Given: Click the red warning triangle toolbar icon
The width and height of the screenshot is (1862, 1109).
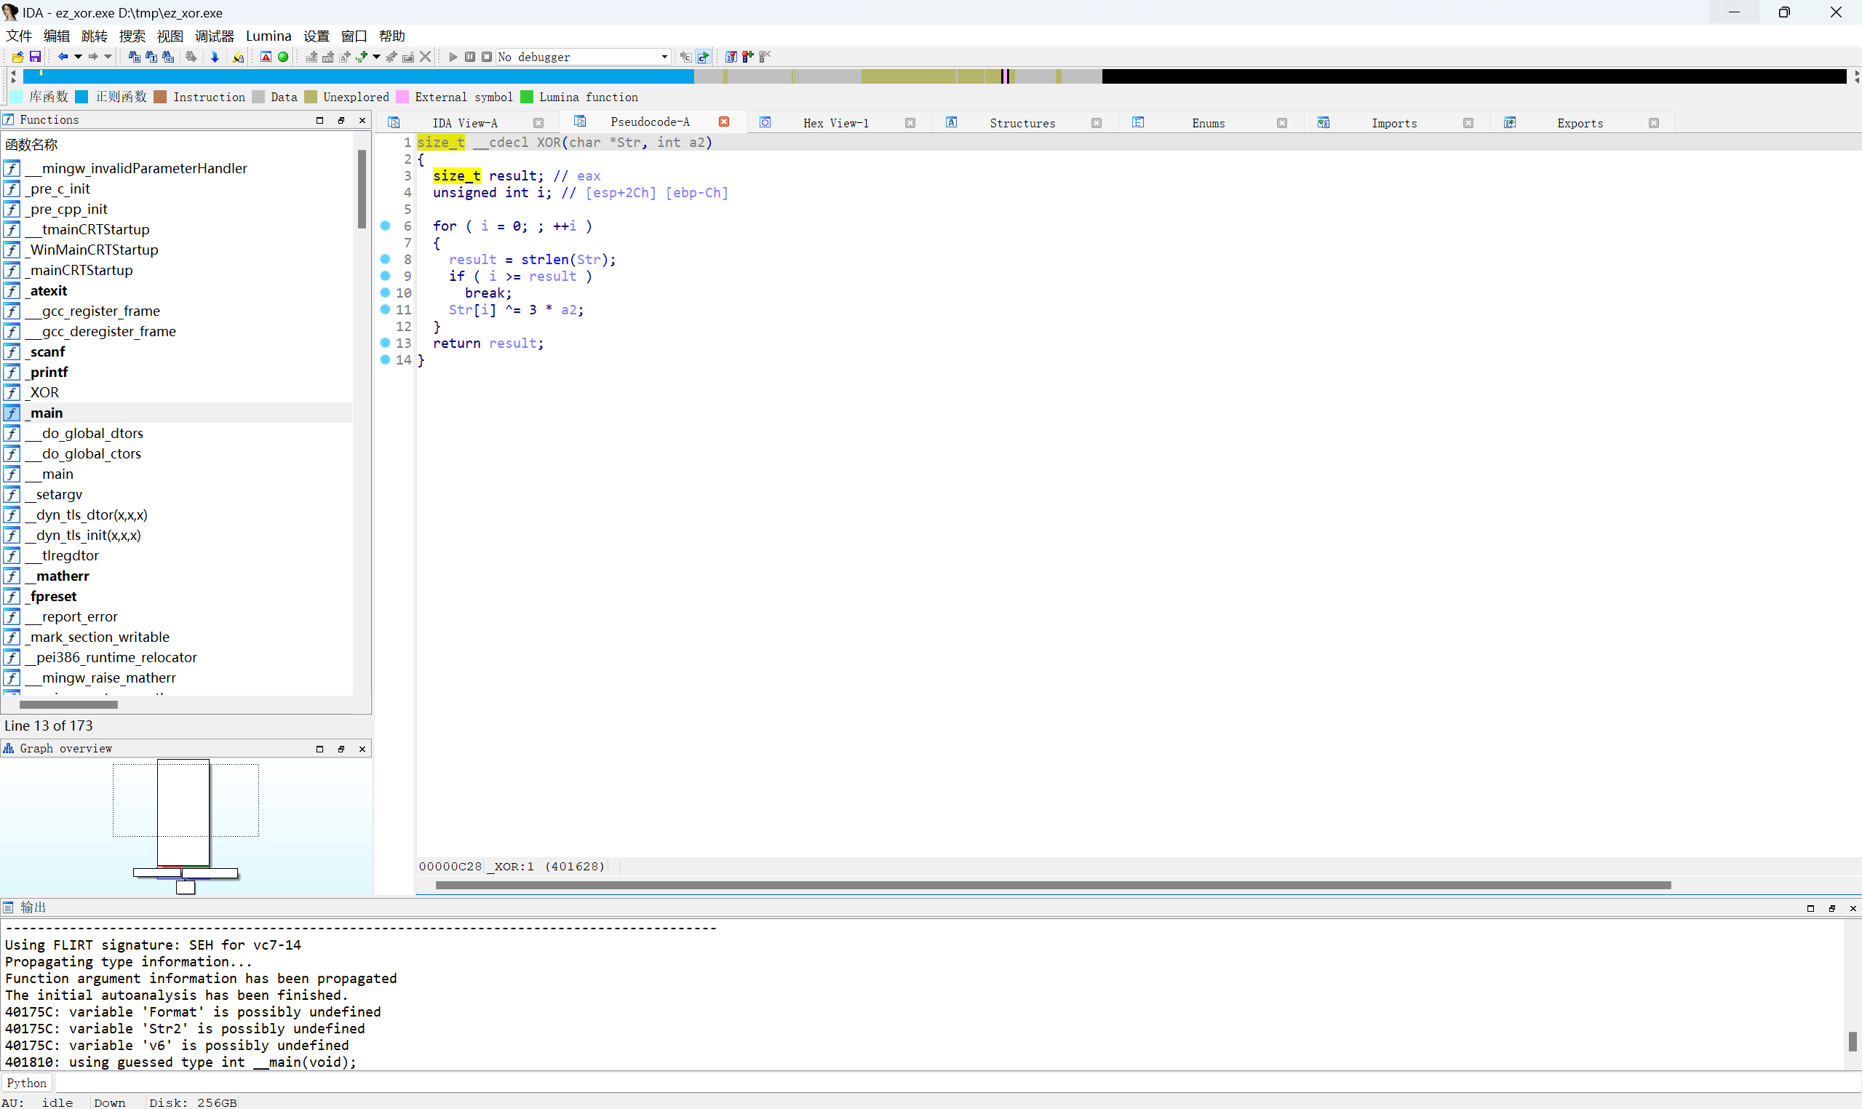Looking at the screenshot, I should (266, 57).
